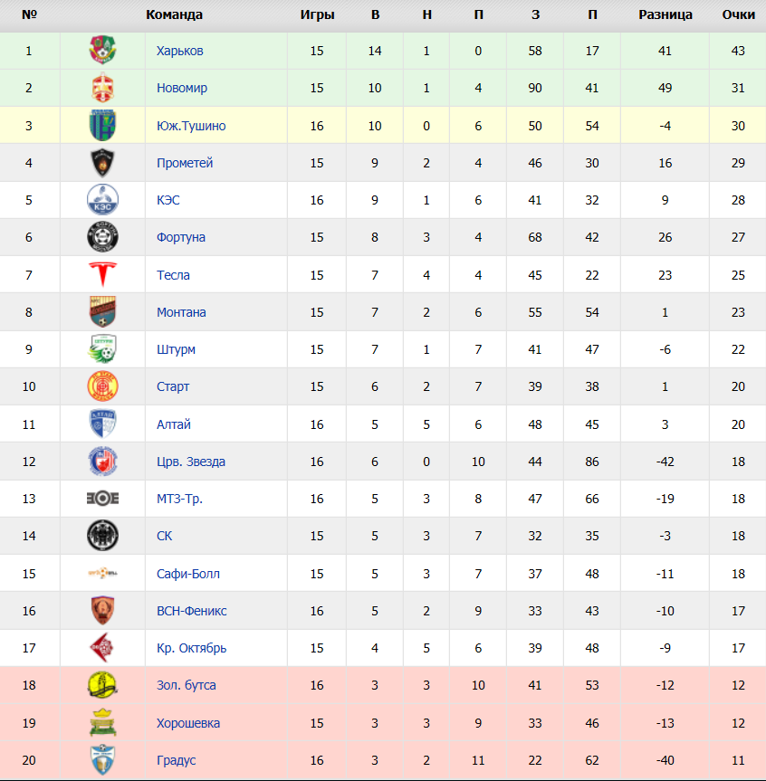Click the Градус team shield icon
Screen dimensions: 766x781
102,760
